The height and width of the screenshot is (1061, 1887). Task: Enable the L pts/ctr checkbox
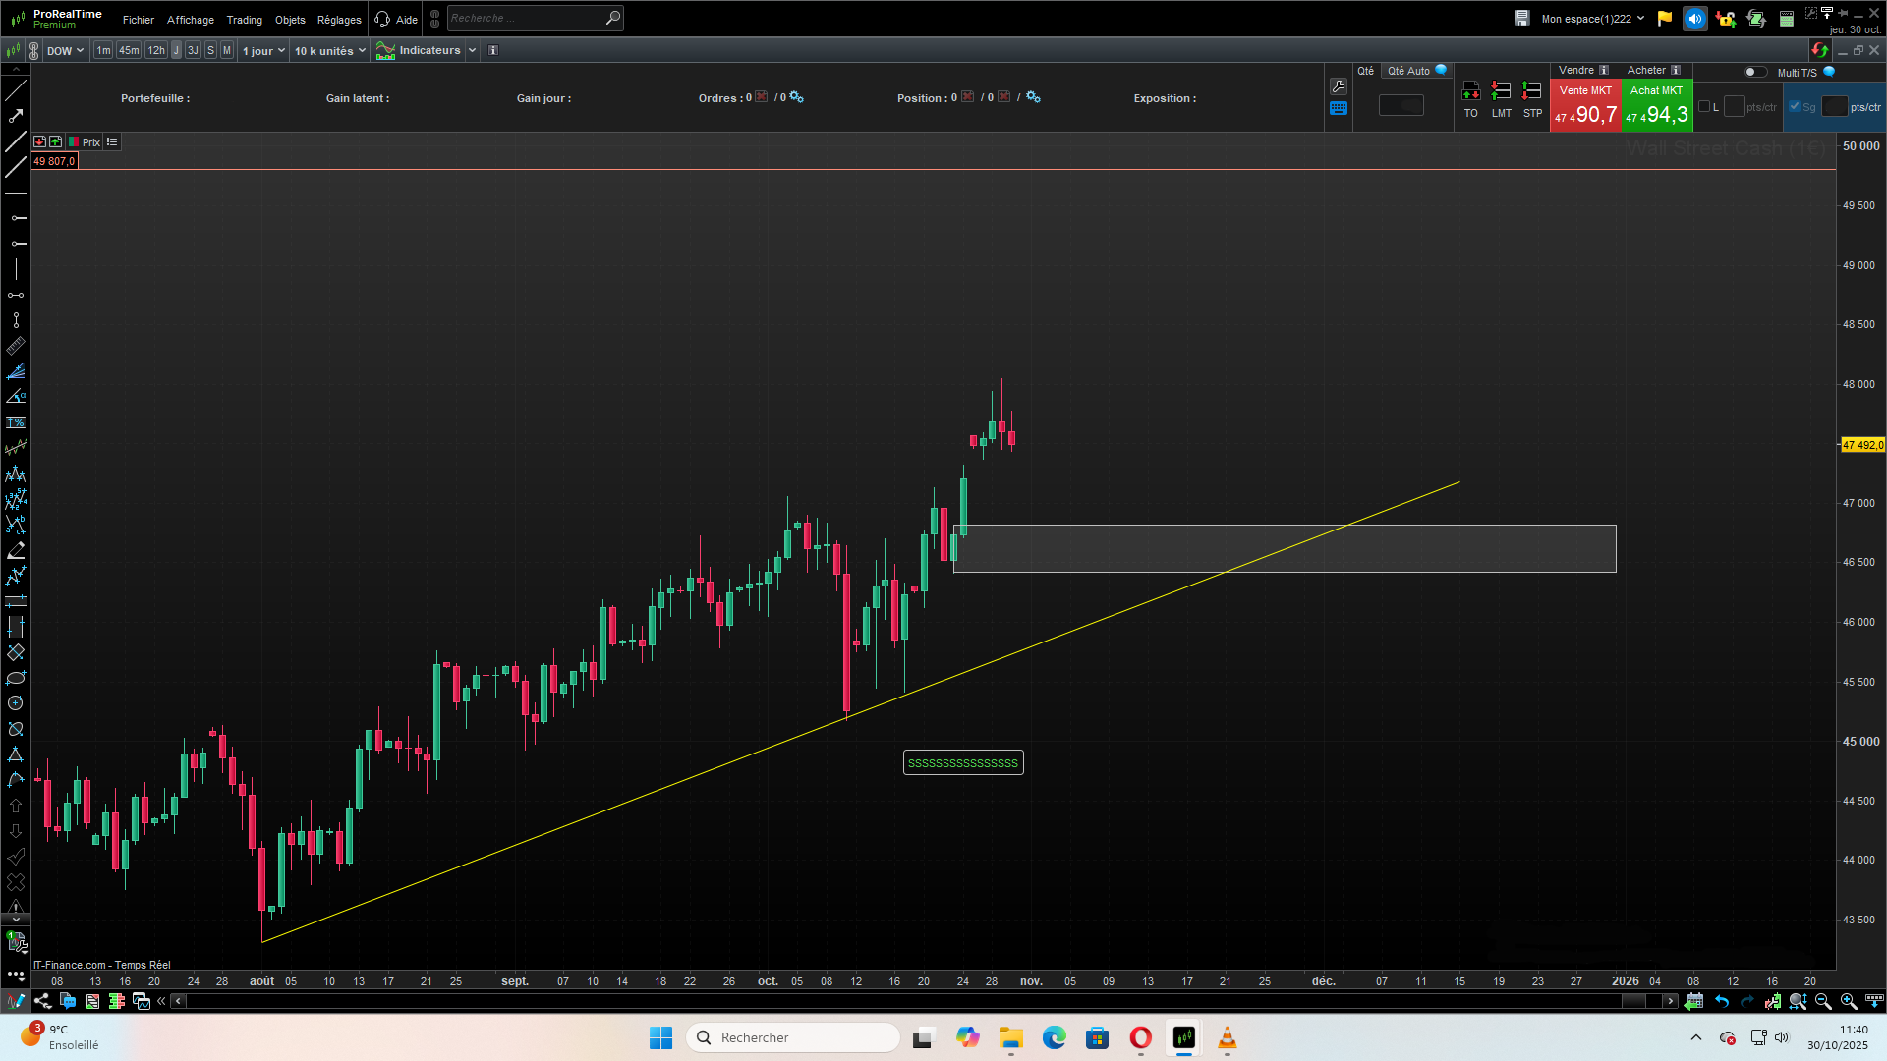(x=1704, y=107)
